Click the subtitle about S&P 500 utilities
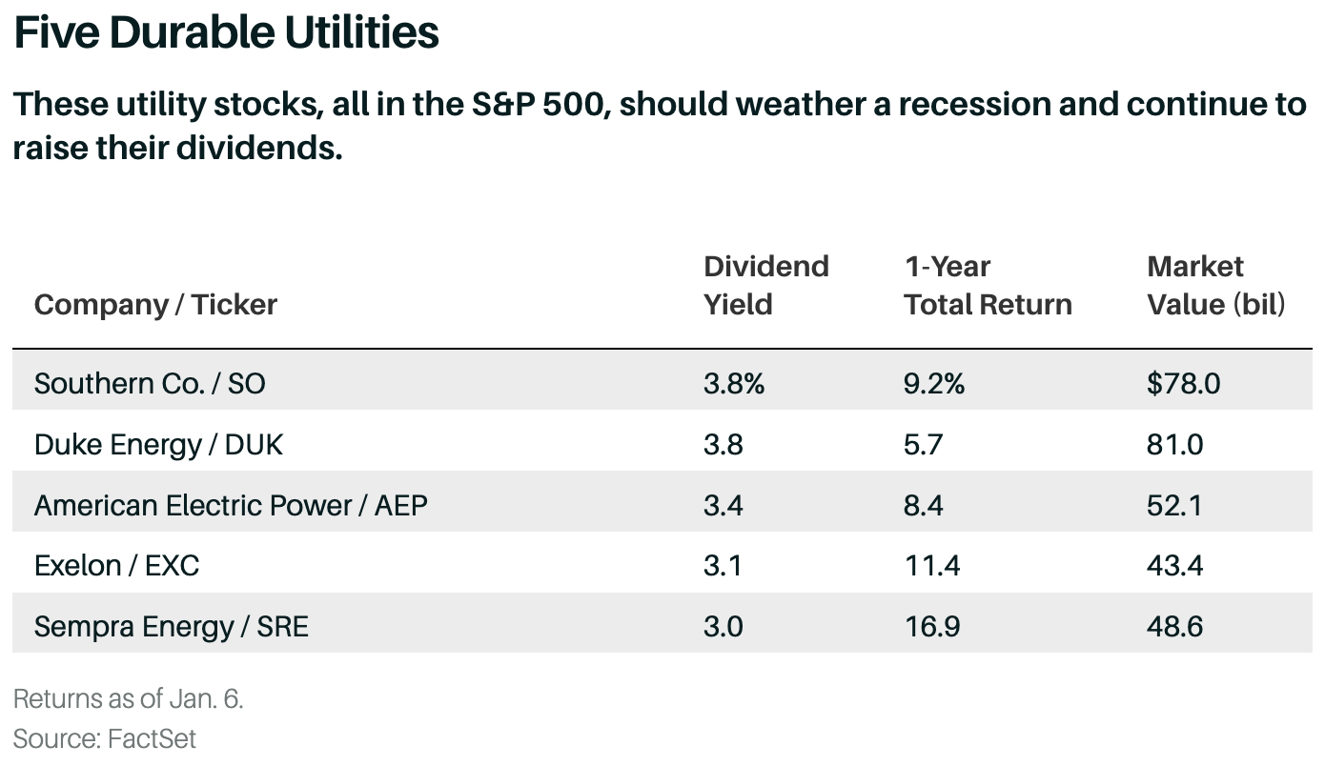1325x766 pixels. [658, 126]
